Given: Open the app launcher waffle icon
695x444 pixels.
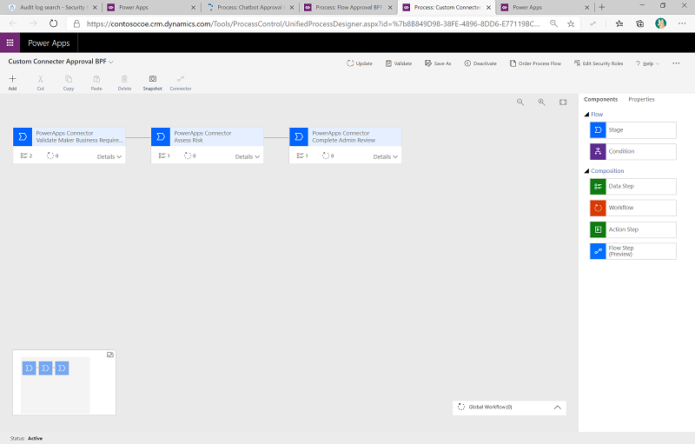Looking at the screenshot, I should [10, 43].
